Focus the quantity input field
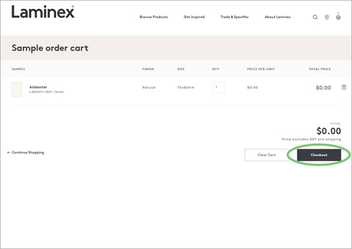Viewport: 352px width, 249px height. tap(218, 87)
